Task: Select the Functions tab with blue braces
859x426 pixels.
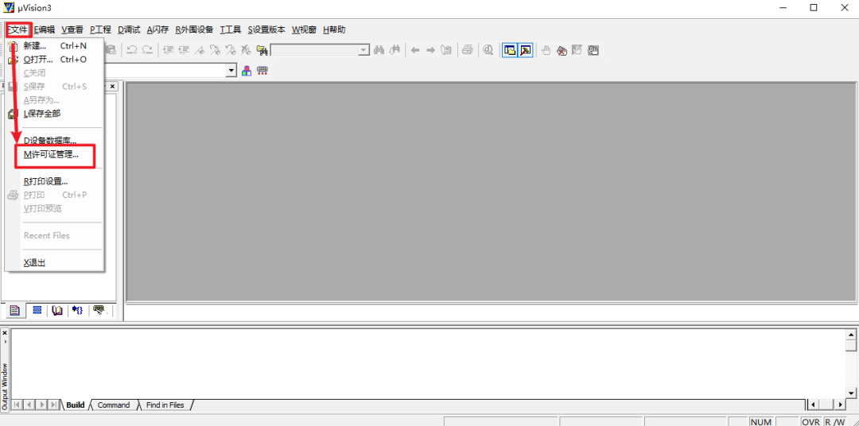Action: [x=78, y=311]
